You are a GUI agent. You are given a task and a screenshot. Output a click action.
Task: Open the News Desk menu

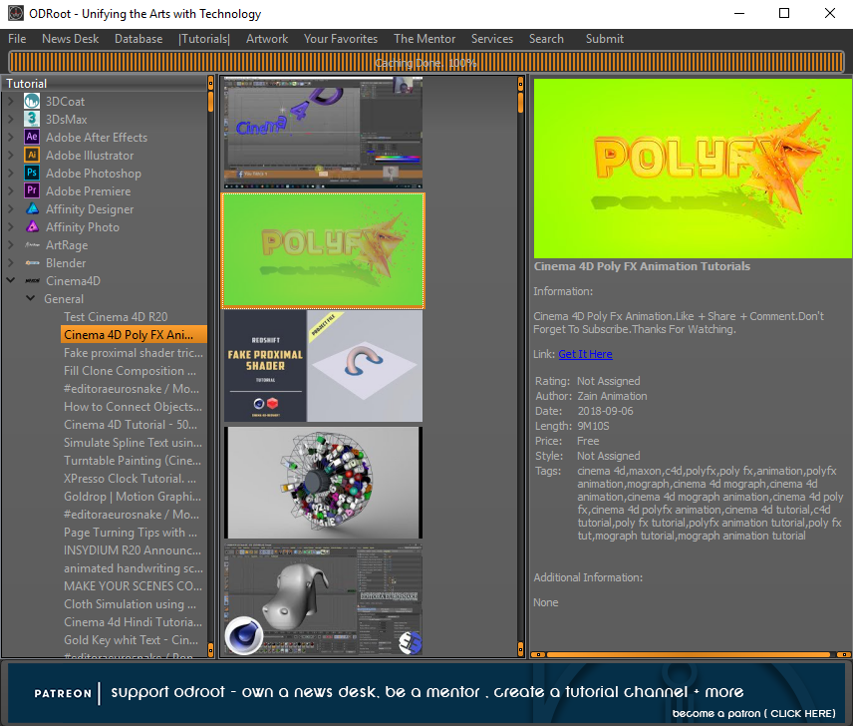coord(70,39)
